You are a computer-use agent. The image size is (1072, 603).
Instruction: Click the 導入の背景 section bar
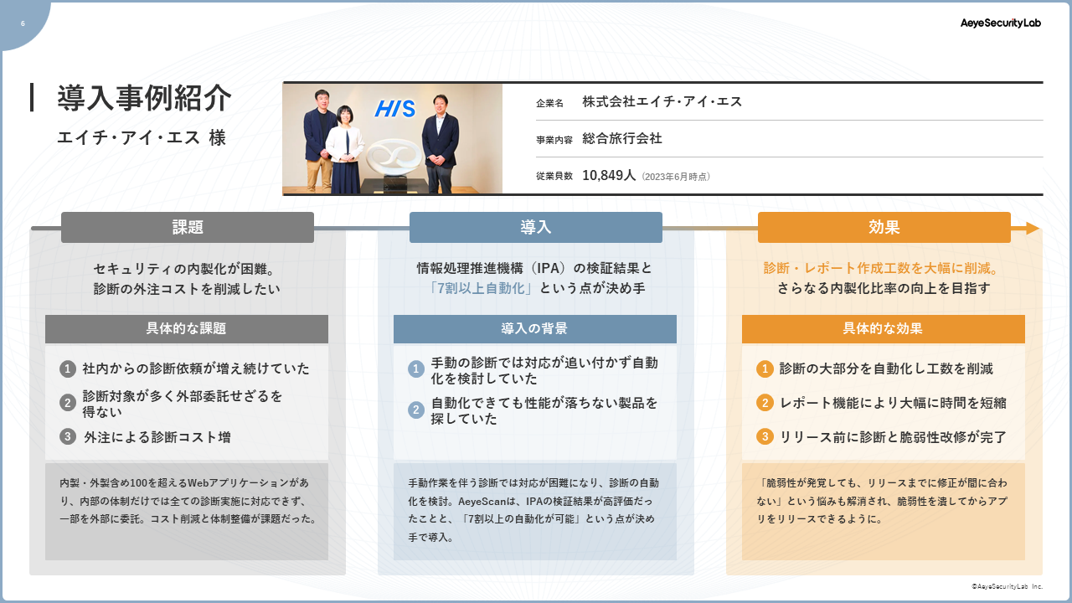[535, 329]
